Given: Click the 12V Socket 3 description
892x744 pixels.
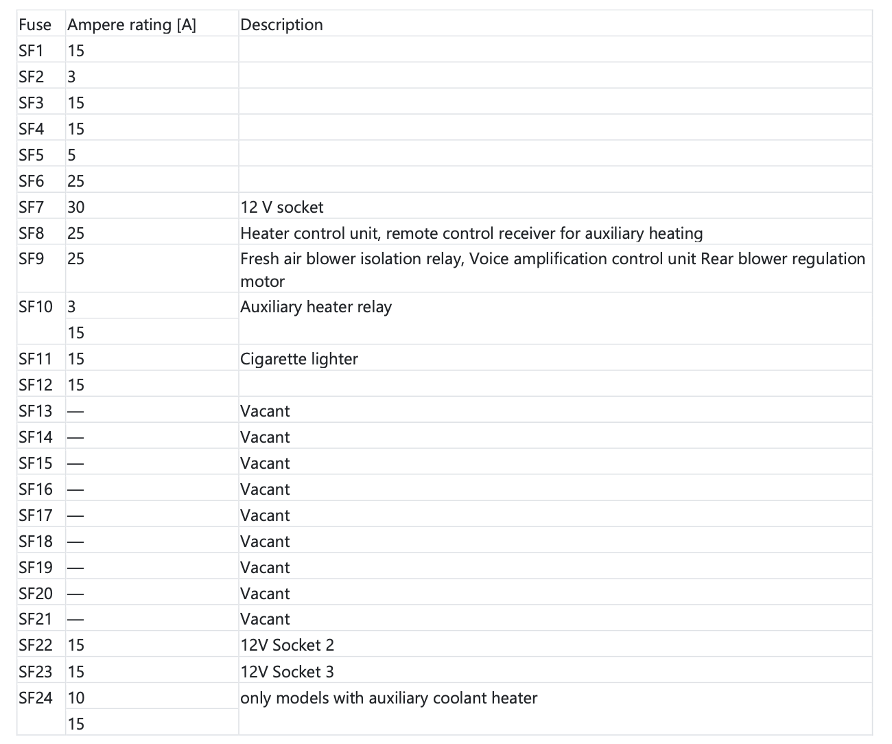Looking at the screenshot, I should pyautogui.click(x=287, y=671).
